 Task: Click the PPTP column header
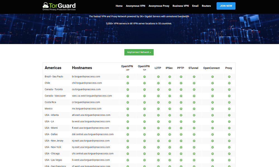(181, 68)
